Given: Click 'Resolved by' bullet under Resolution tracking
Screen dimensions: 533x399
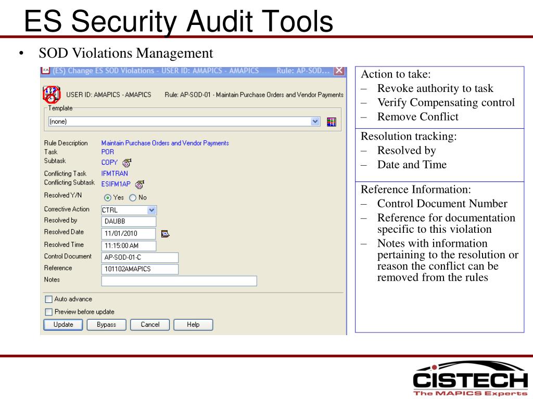Looking at the screenshot, I should (407, 150).
